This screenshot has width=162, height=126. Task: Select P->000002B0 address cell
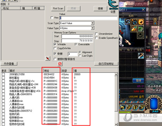click(51, 111)
